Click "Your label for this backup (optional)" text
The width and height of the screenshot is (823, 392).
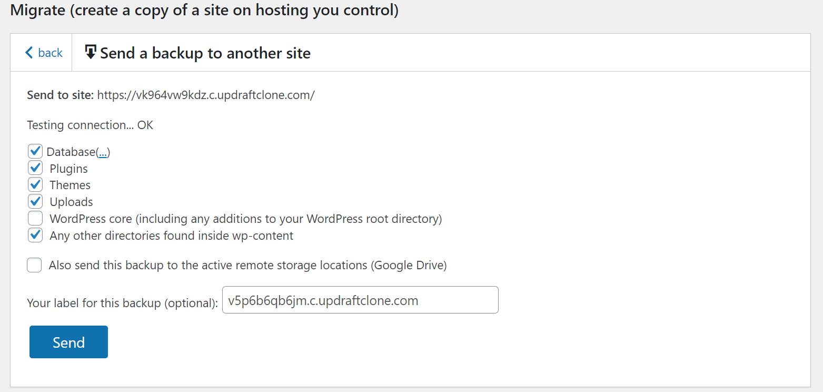point(122,303)
